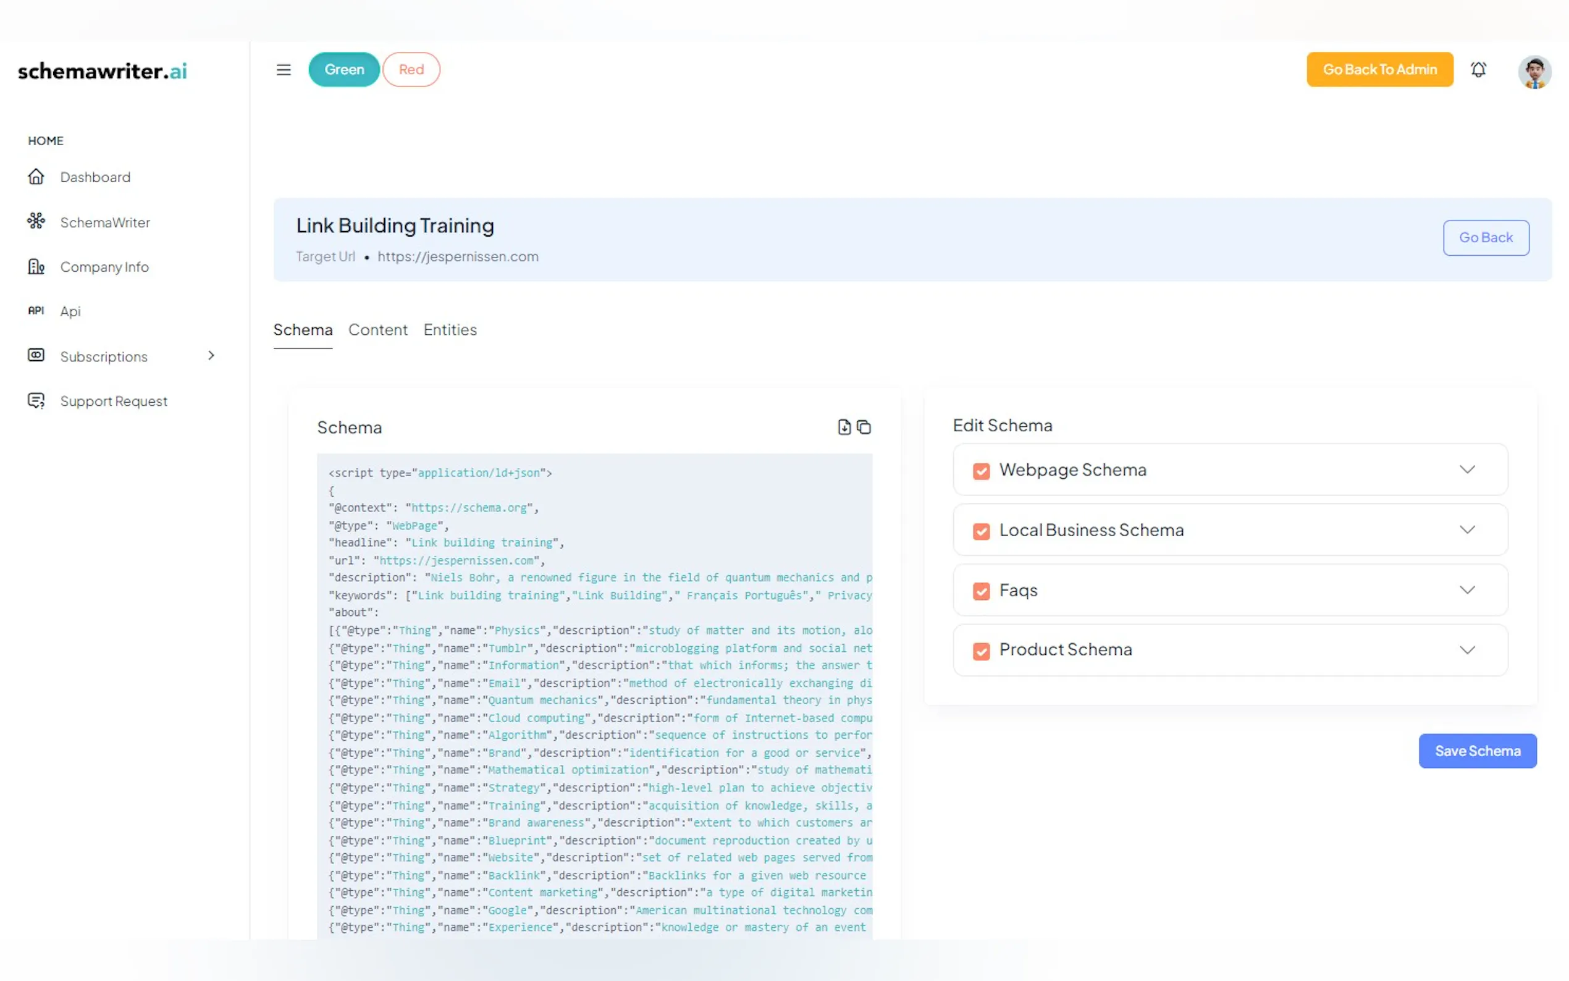Select the SchemaWriter tool in the sidebar
Screen dimensions: 1569x981
click(x=105, y=222)
